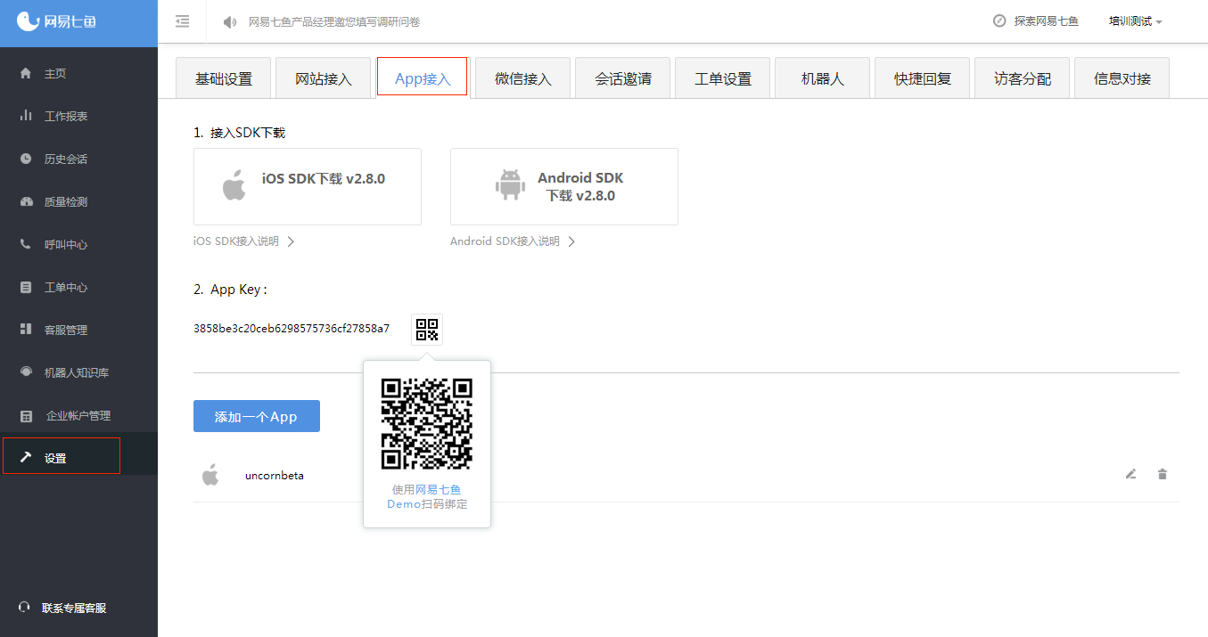Image resolution: width=1208 pixels, height=637 pixels.
Task: Click 联系专属客服 at sidebar bottom
Action: (x=74, y=608)
